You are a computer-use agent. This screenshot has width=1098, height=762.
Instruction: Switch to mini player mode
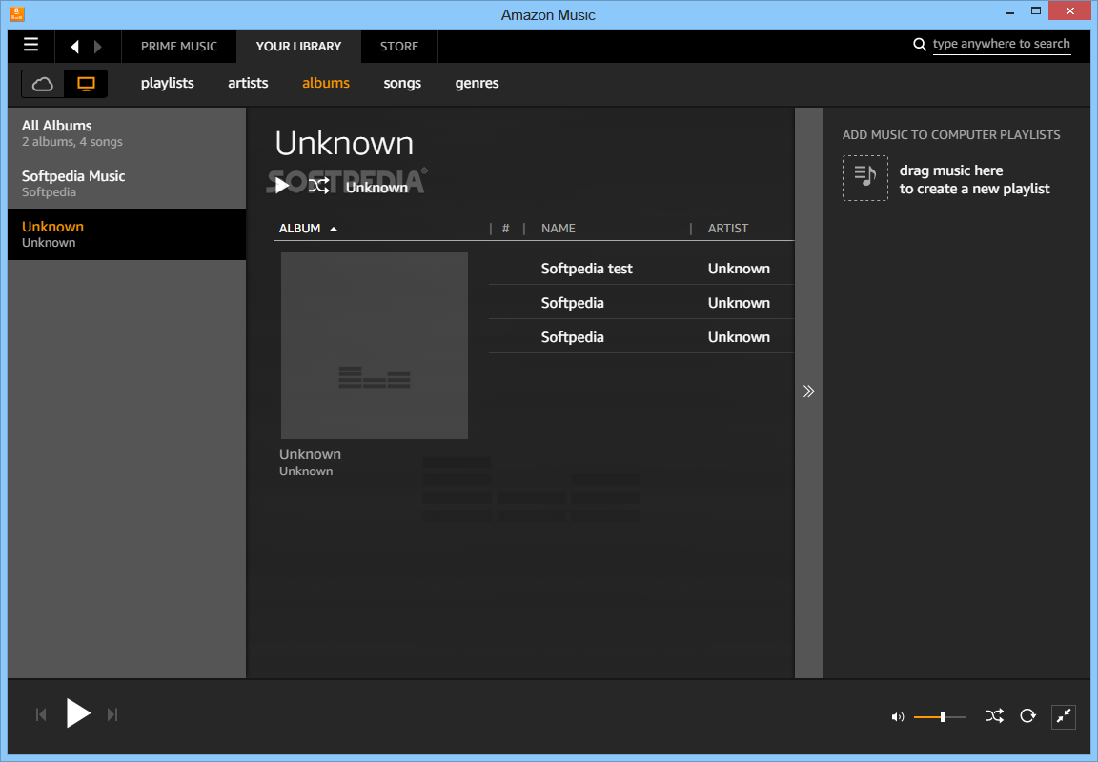coord(1063,716)
